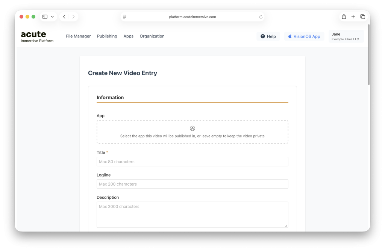Click into the Title input field
This screenshot has width=385, height=251.
click(192, 162)
